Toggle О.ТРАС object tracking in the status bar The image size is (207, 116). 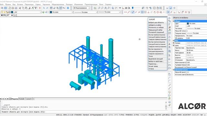coord(136,115)
